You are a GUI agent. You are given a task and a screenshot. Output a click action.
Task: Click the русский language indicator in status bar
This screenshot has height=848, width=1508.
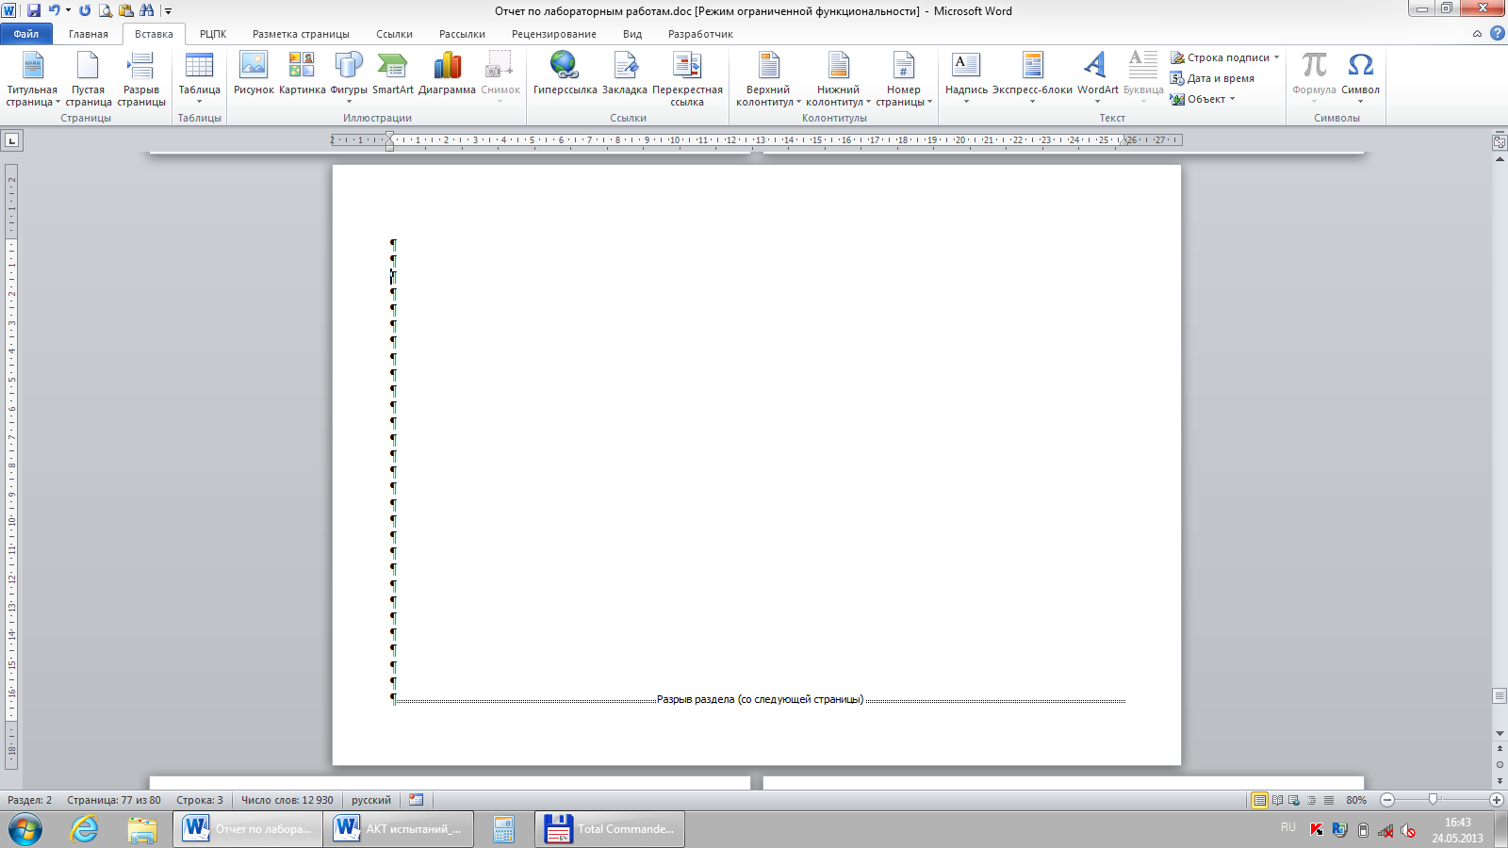[371, 800]
